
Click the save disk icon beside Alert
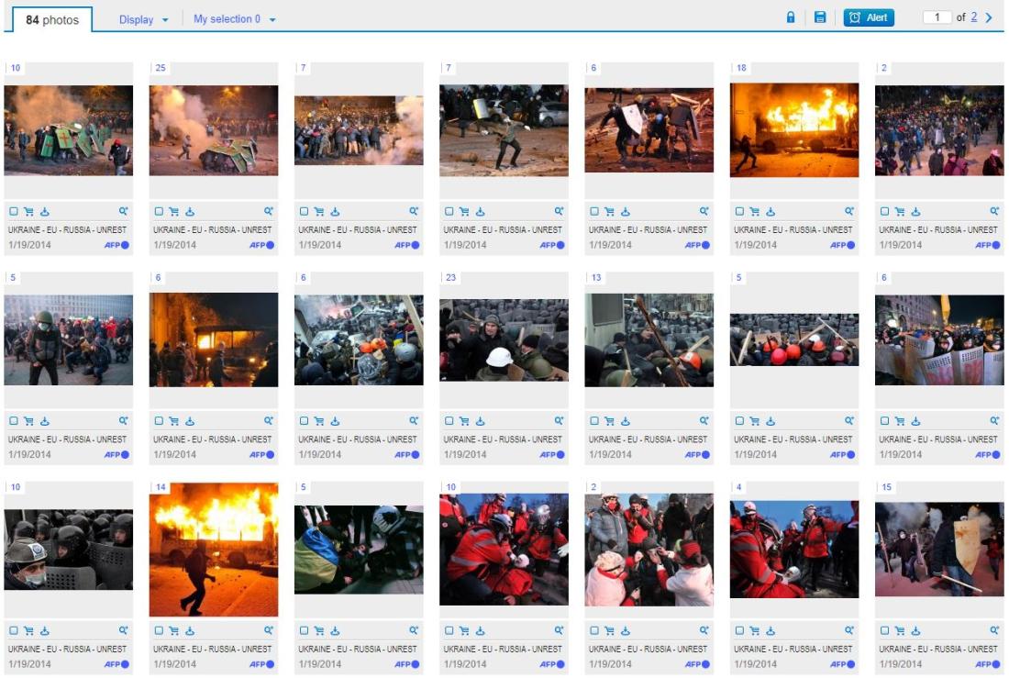[820, 17]
